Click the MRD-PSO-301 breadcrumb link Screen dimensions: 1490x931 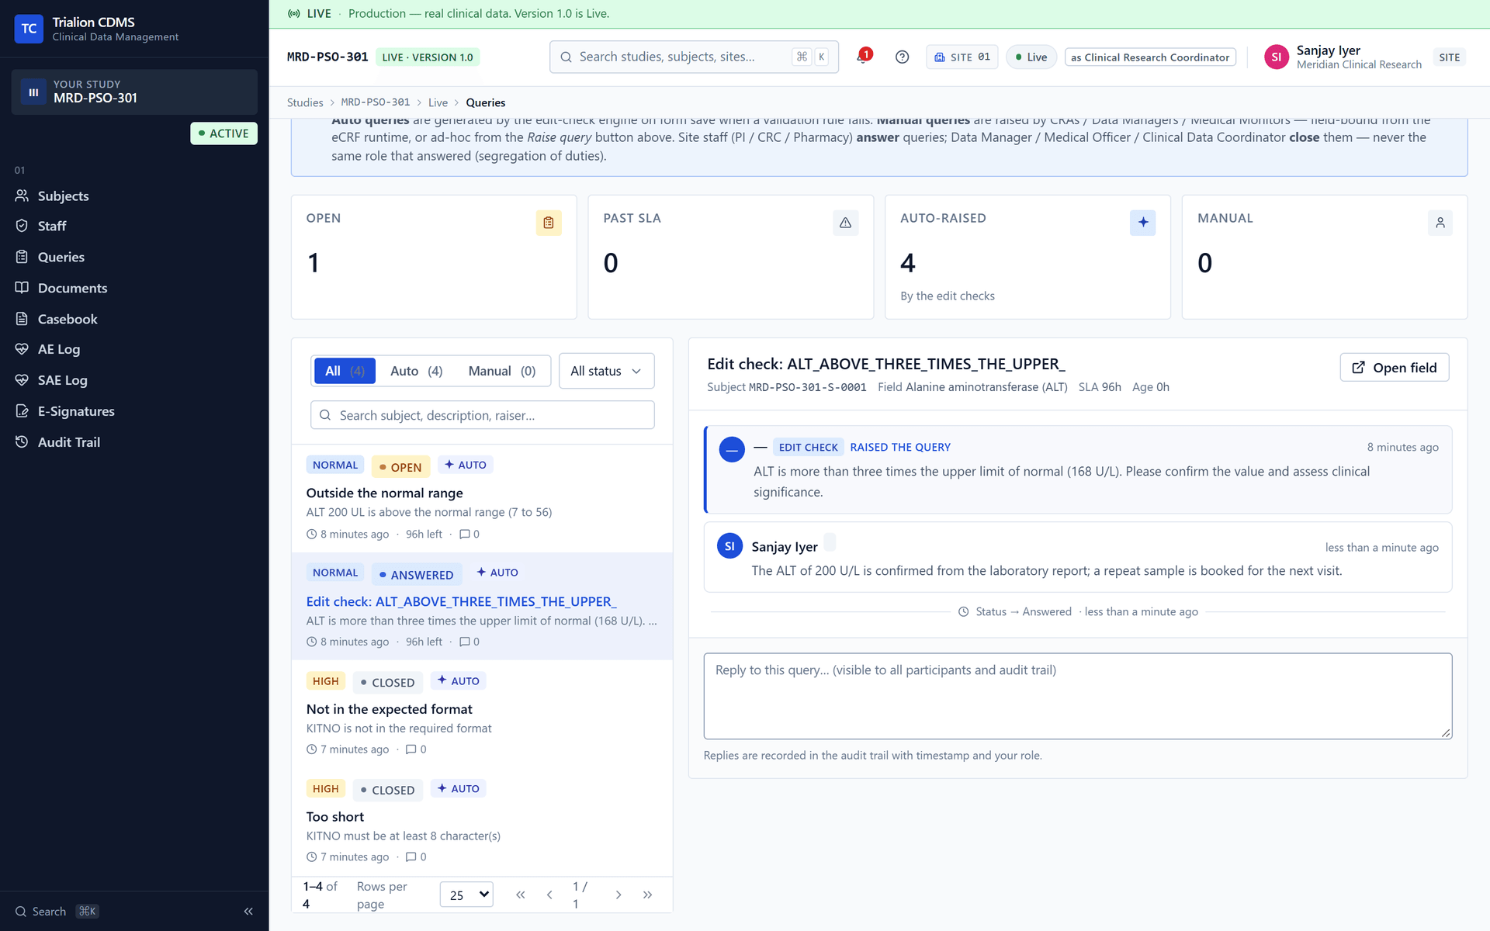376,102
